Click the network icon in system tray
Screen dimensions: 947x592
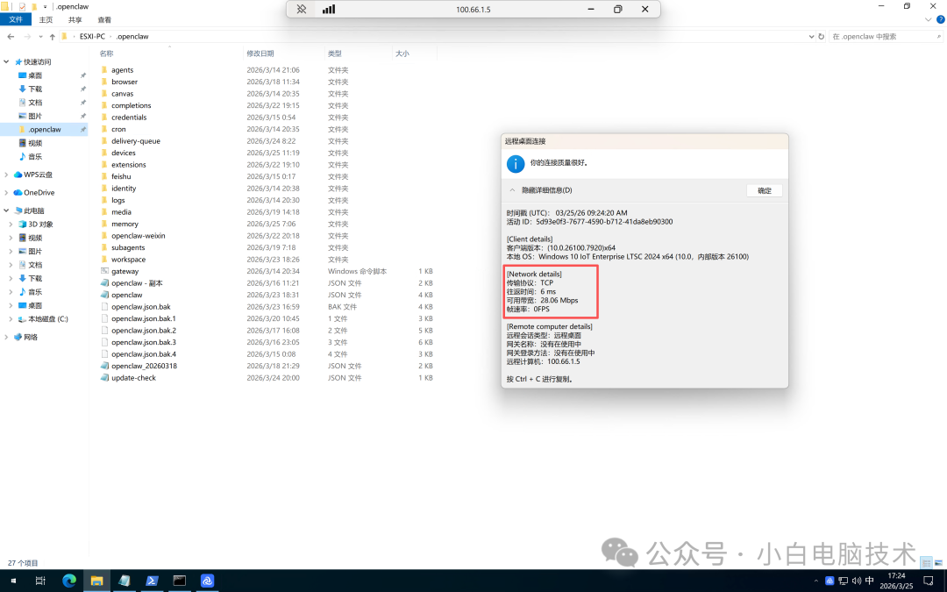844,581
